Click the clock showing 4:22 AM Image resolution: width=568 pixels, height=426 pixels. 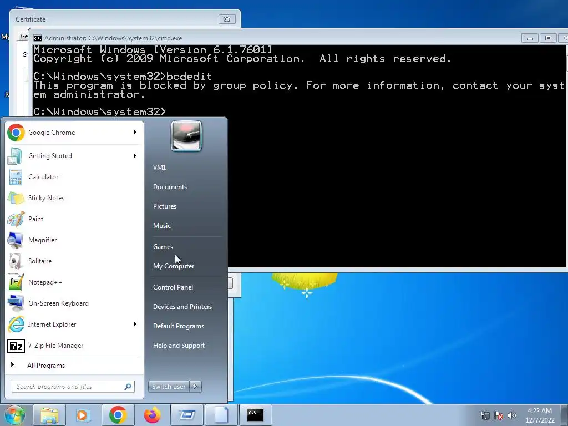(x=539, y=411)
